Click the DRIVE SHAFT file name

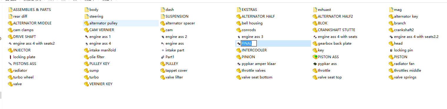pos(25,37)
